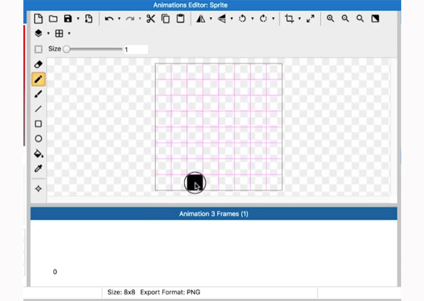Zoom out of the canvas

coord(345,18)
